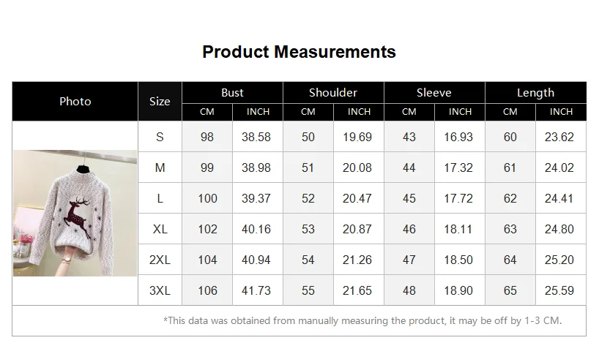
Task: Click the 38.58 inch bust value
Action: click(257, 137)
